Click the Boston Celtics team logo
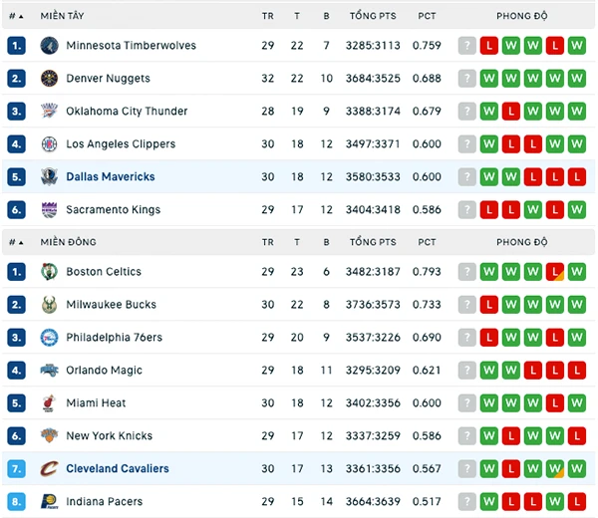The width and height of the screenshot is (598, 518). coord(49,272)
